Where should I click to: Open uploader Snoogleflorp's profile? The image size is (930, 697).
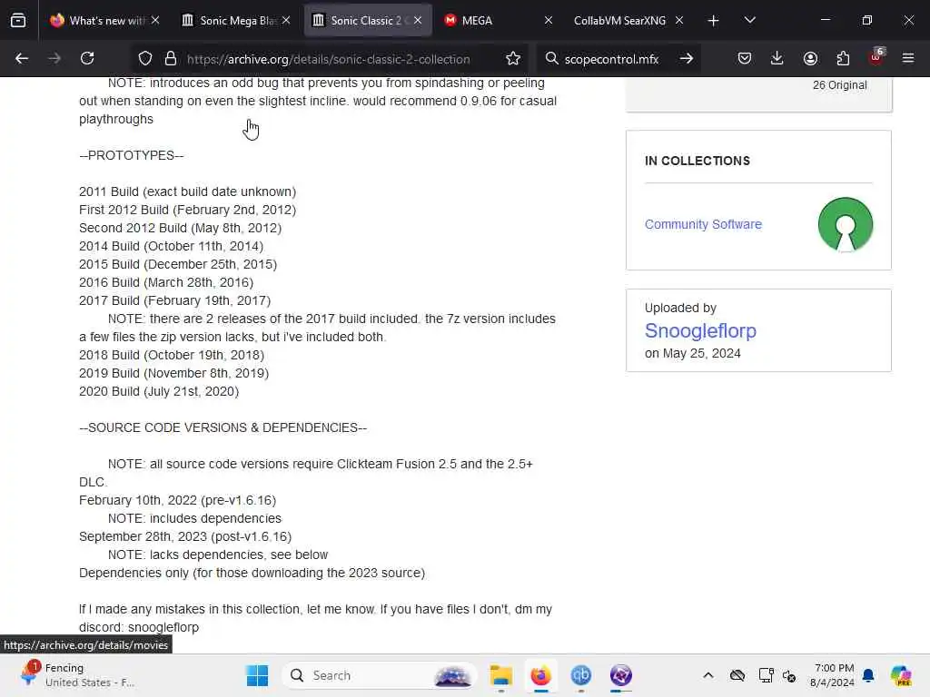point(700,330)
